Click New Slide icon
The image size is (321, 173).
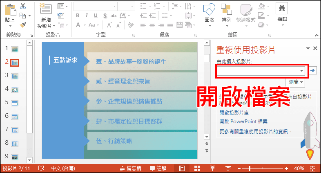(x=46, y=9)
